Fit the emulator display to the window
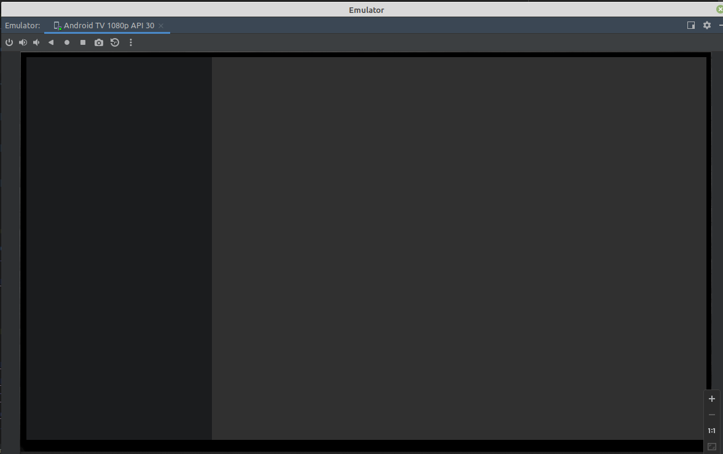This screenshot has height=454, width=723. (712, 447)
